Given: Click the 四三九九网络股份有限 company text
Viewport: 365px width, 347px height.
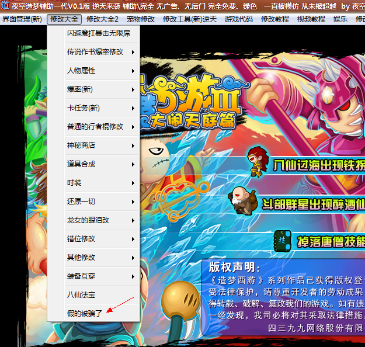Looking at the screenshot, I should point(316,328).
